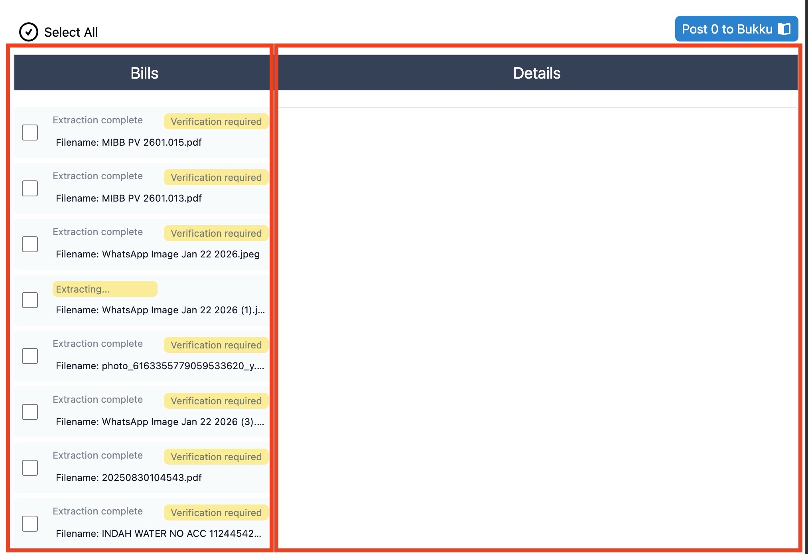Click the Verification required badge on INDAH WATER bill

[x=216, y=512]
